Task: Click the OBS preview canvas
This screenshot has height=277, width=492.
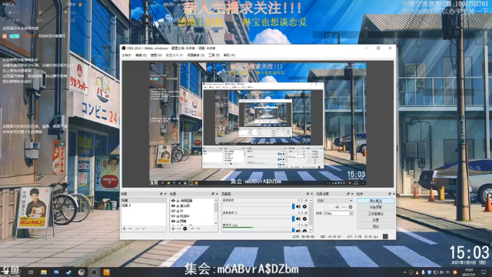Action: click(x=258, y=124)
